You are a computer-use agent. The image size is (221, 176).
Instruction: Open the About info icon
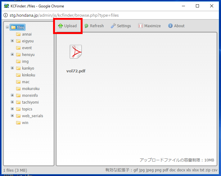click(x=170, y=26)
